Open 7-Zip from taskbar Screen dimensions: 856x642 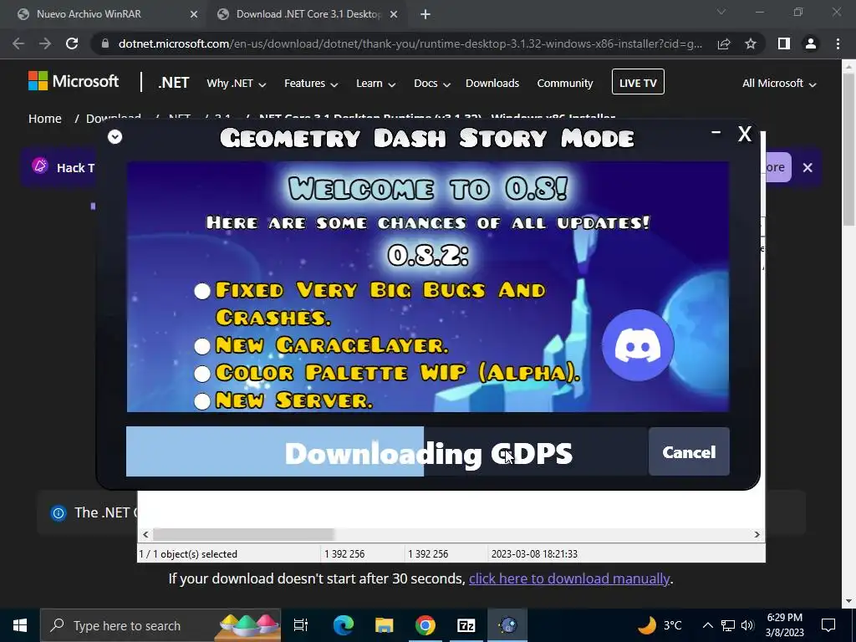tap(466, 625)
